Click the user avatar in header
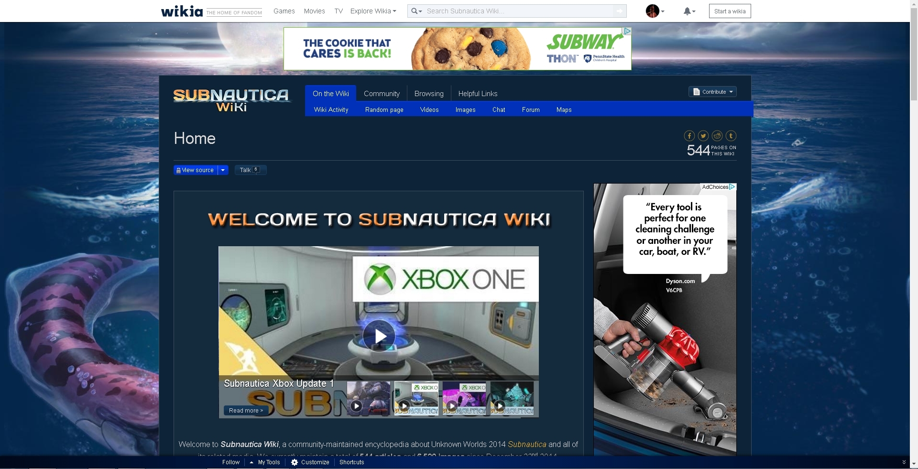The height and width of the screenshot is (469, 918). click(x=652, y=11)
